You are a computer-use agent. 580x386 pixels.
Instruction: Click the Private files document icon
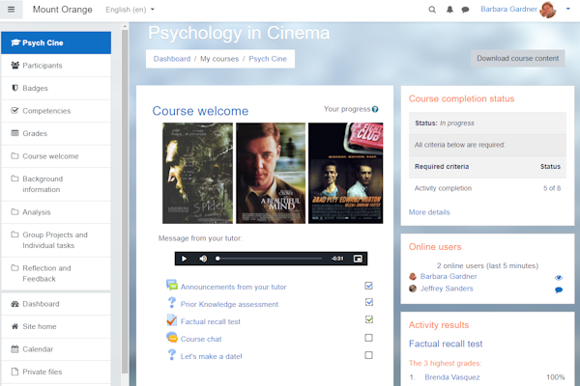coord(14,372)
